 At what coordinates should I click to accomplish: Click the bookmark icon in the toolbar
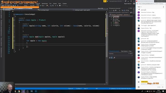click(x=60, y=6)
